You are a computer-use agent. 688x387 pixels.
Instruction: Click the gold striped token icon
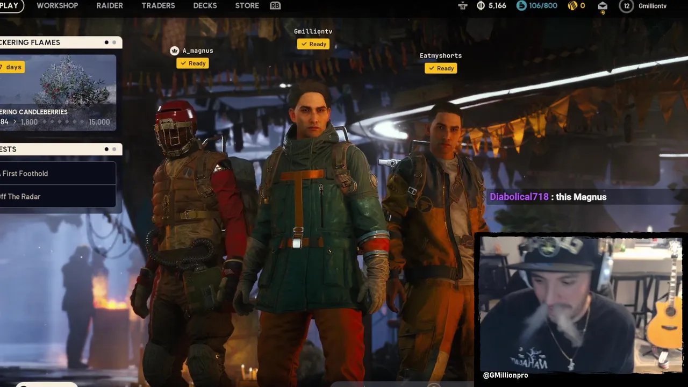572,6
